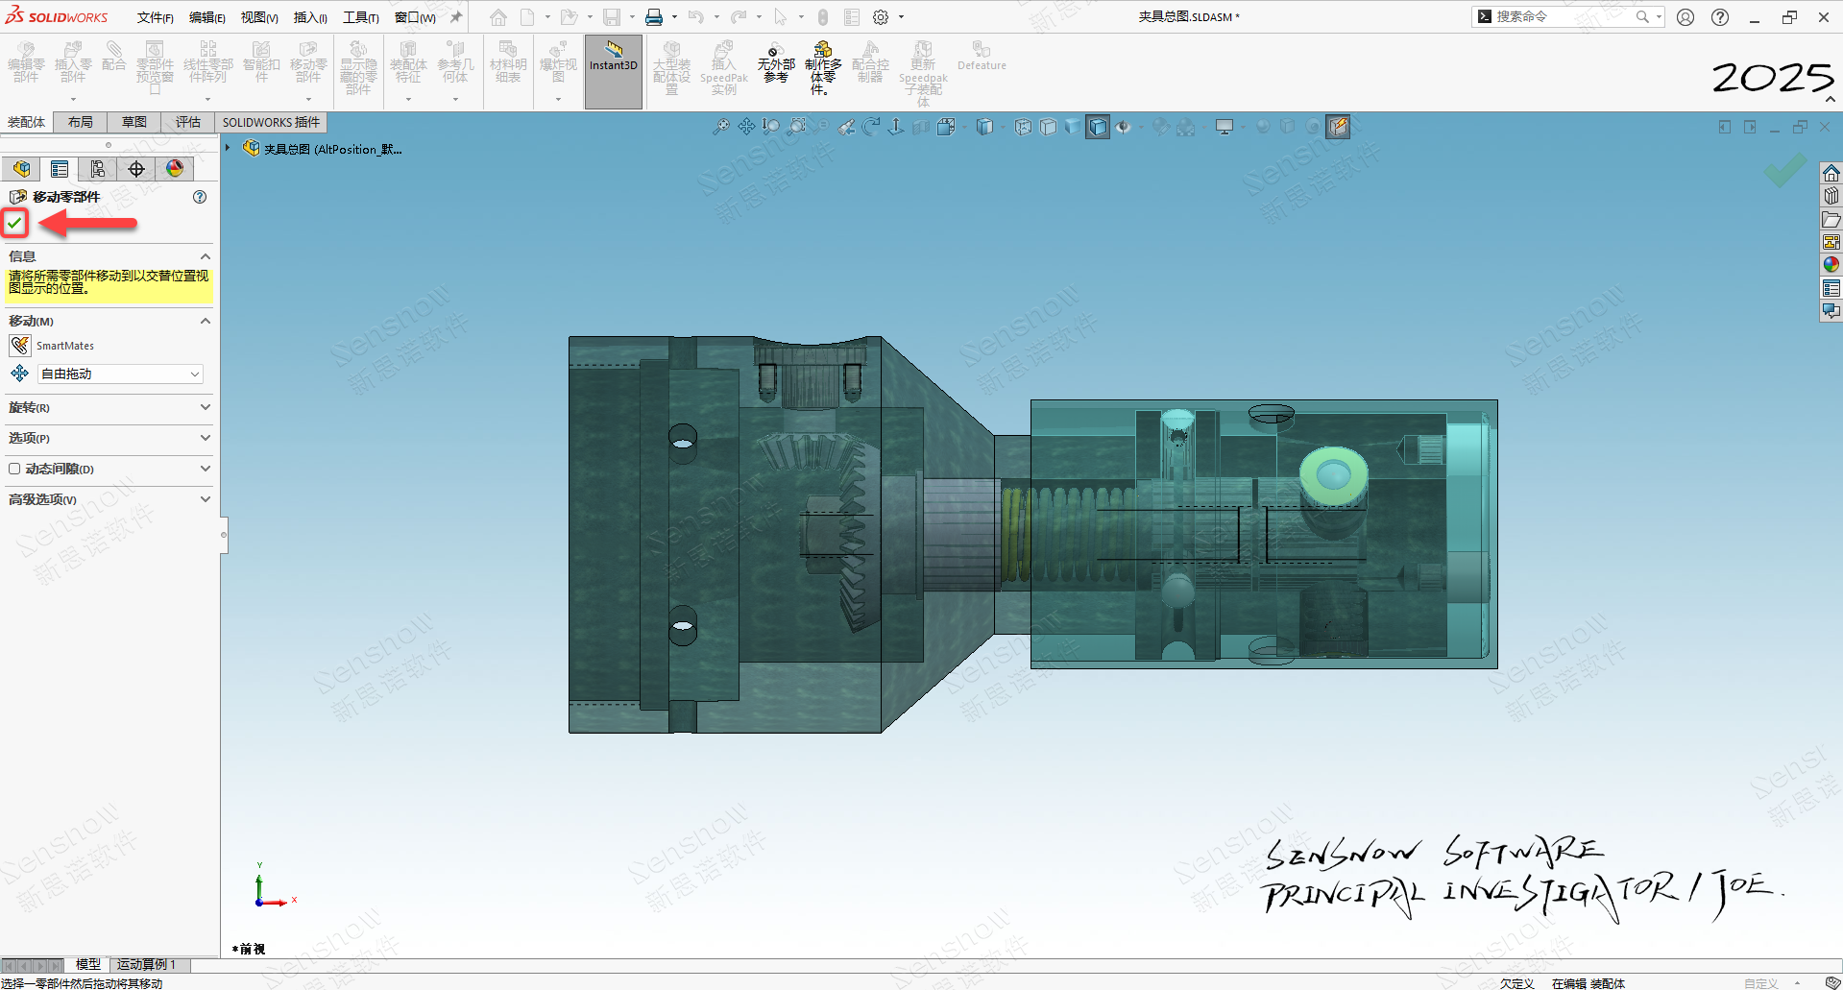Click the Options gear icon in the title bar
Image resolution: width=1843 pixels, height=990 pixels.
point(880,17)
